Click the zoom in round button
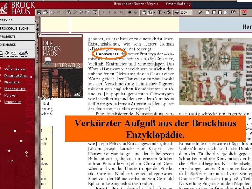The image size is (252, 189). pyautogui.click(x=200, y=12)
